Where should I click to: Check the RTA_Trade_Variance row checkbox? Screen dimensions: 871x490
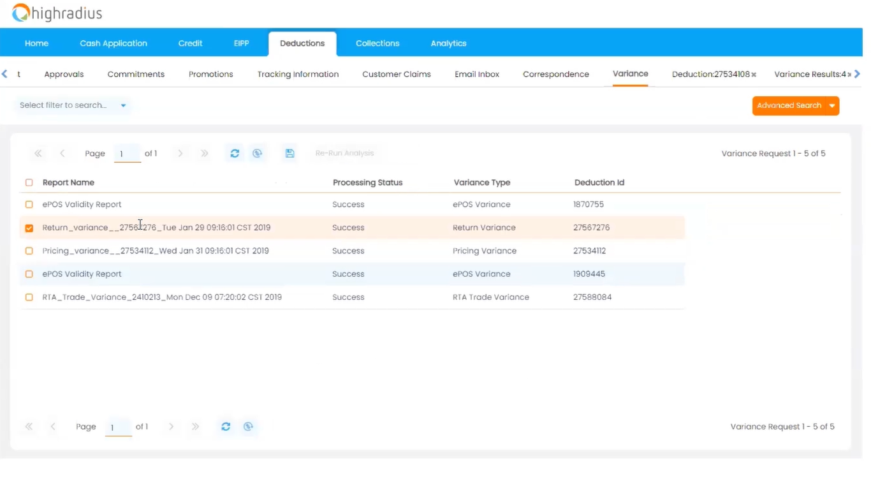click(x=29, y=297)
